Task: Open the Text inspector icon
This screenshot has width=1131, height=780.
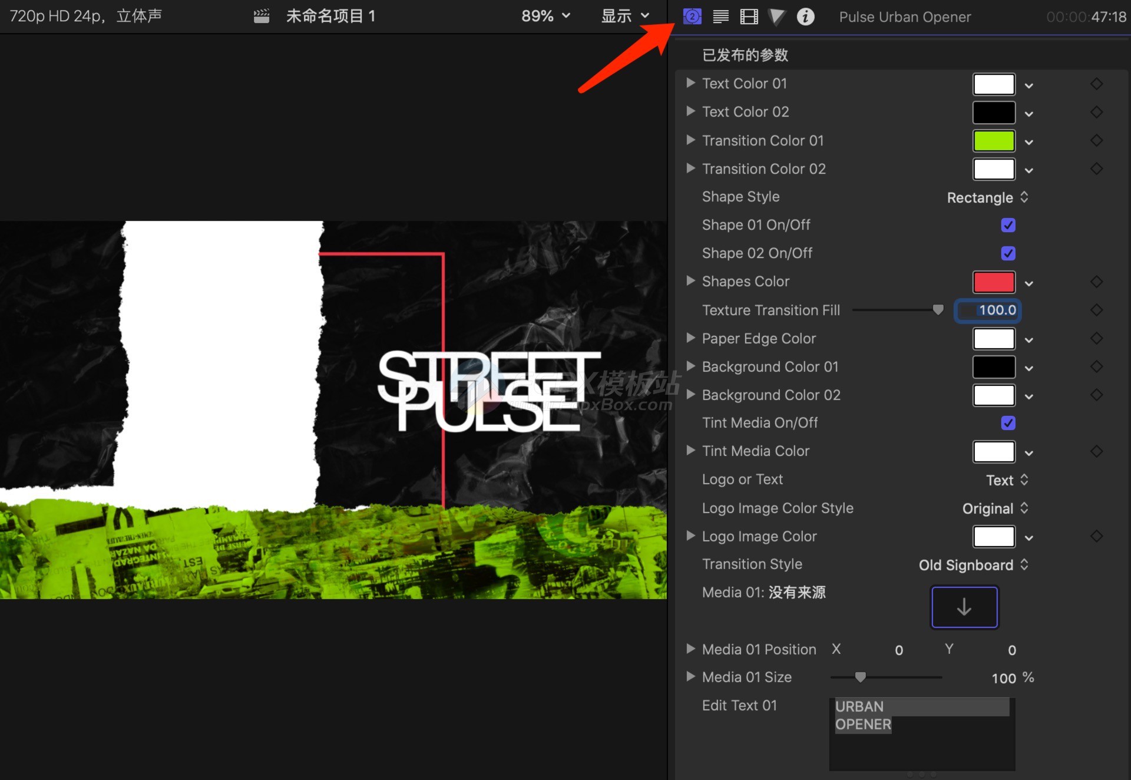Action: (720, 16)
